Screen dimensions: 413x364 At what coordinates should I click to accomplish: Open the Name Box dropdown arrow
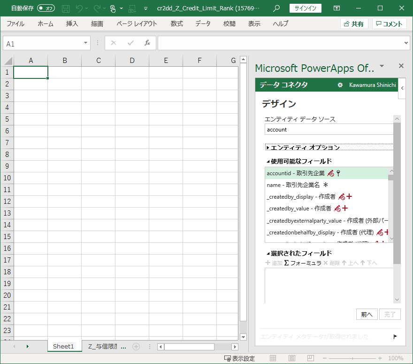(x=85, y=43)
